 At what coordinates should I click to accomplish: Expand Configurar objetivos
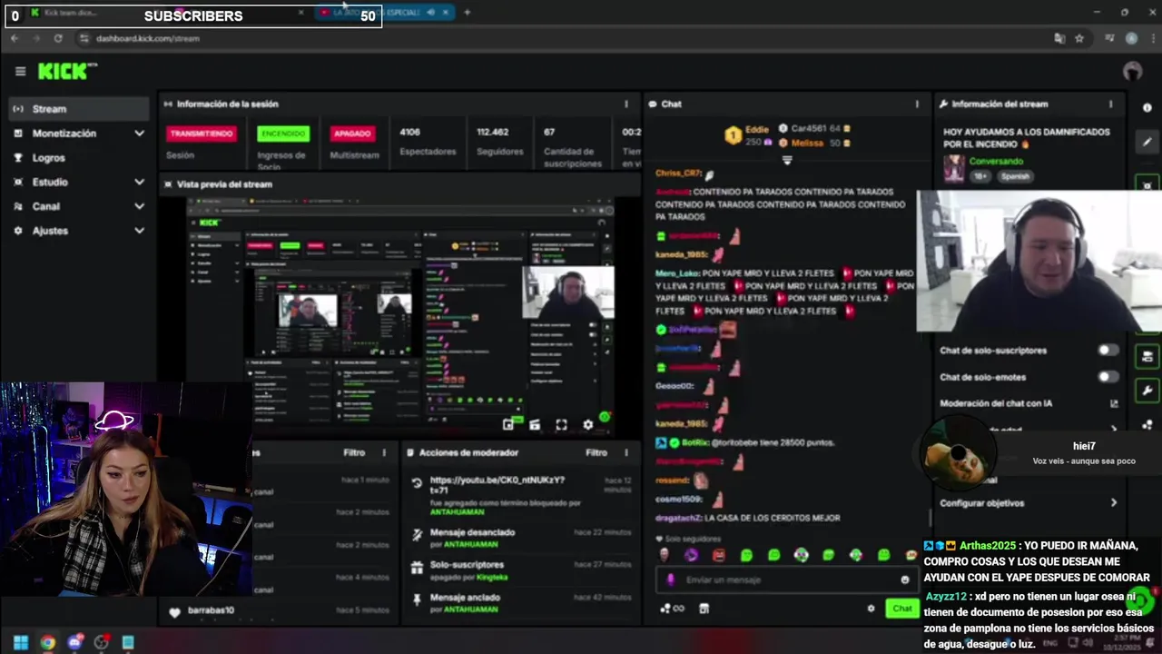[x=1029, y=503]
